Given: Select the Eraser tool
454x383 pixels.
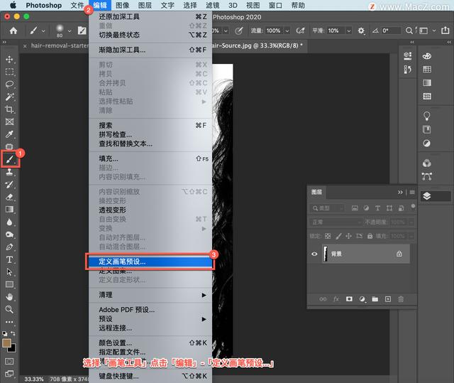Looking at the screenshot, I should click(9, 197).
